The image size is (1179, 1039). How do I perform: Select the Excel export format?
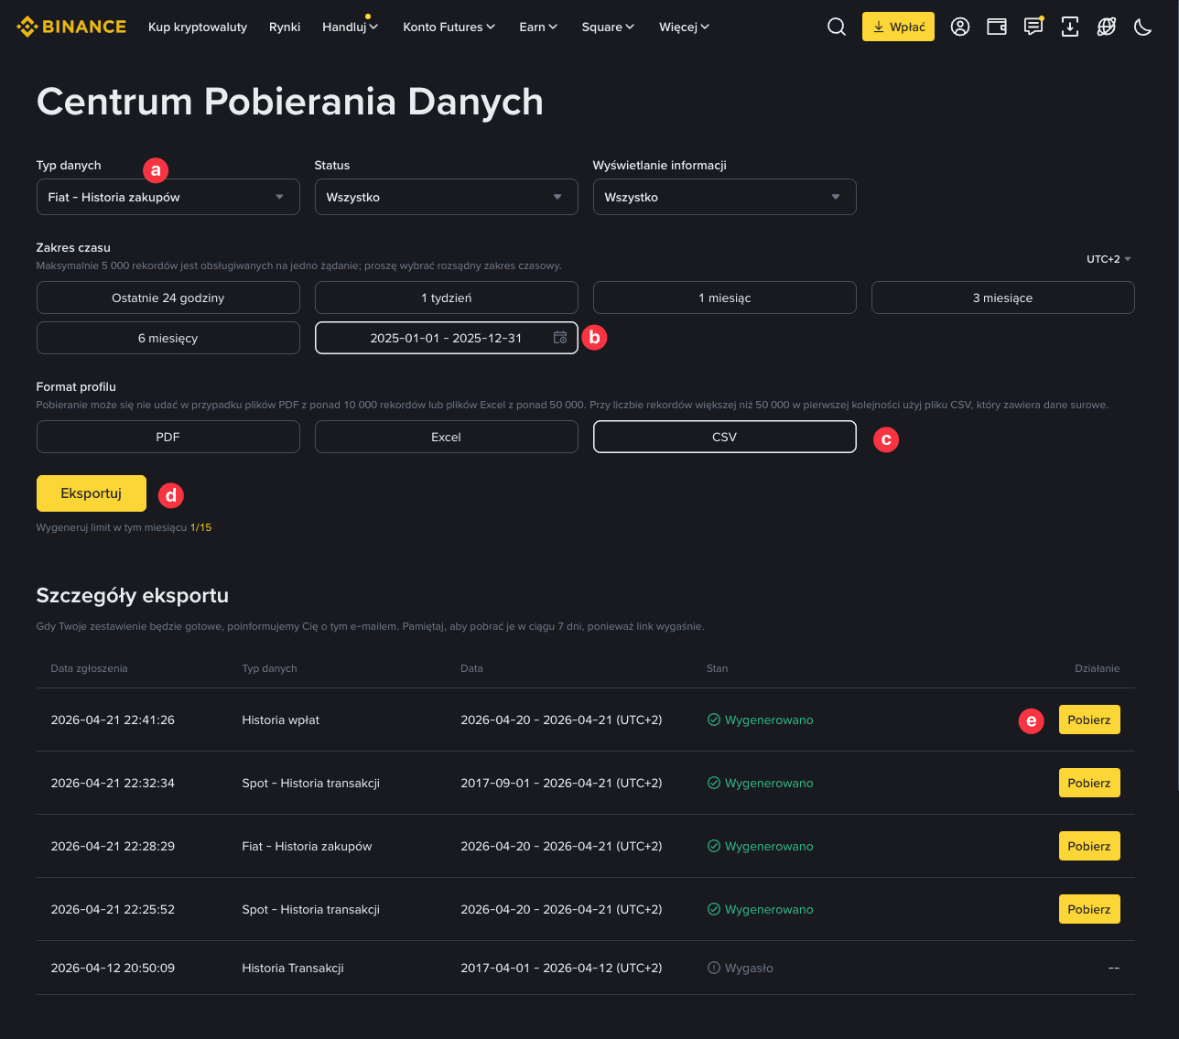tap(446, 437)
